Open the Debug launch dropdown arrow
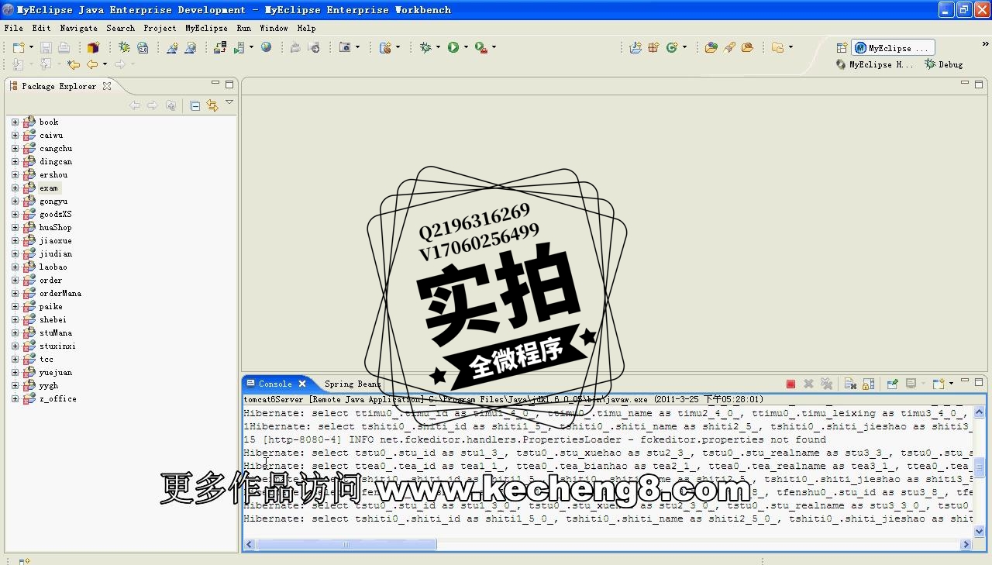 [x=438, y=47]
